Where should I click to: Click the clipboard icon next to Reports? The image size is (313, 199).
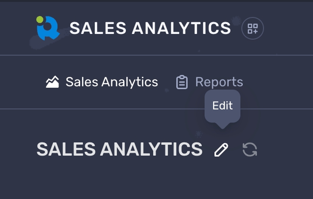[181, 82]
